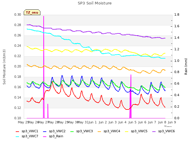Select the sp3_VWC7 legend label
The image size is (190, 142).
pos(30,136)
